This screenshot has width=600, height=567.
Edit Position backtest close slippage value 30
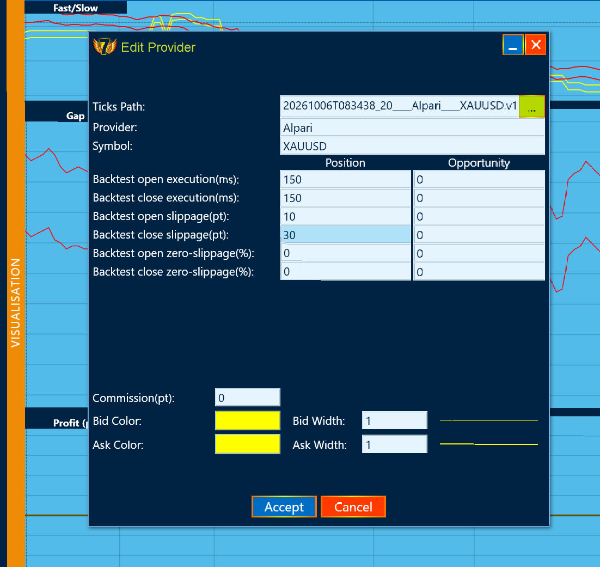(345, 235)
